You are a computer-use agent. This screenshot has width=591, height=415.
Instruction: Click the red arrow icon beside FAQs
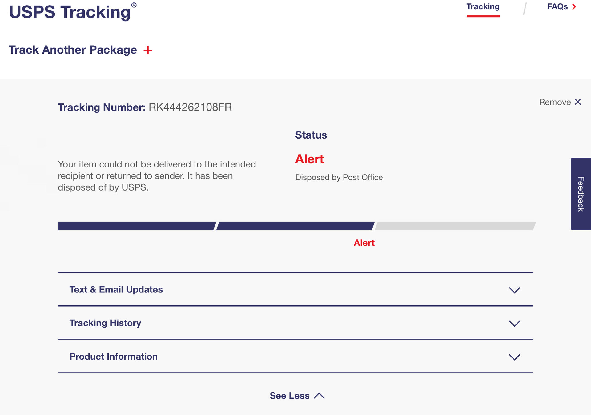click(574, 7)
